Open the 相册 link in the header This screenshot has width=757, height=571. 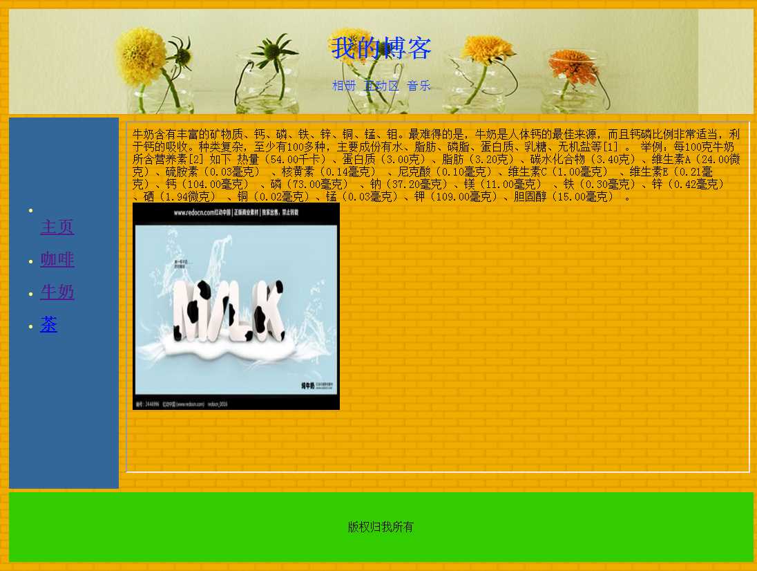pyautogui.click(x=343, y=86)
